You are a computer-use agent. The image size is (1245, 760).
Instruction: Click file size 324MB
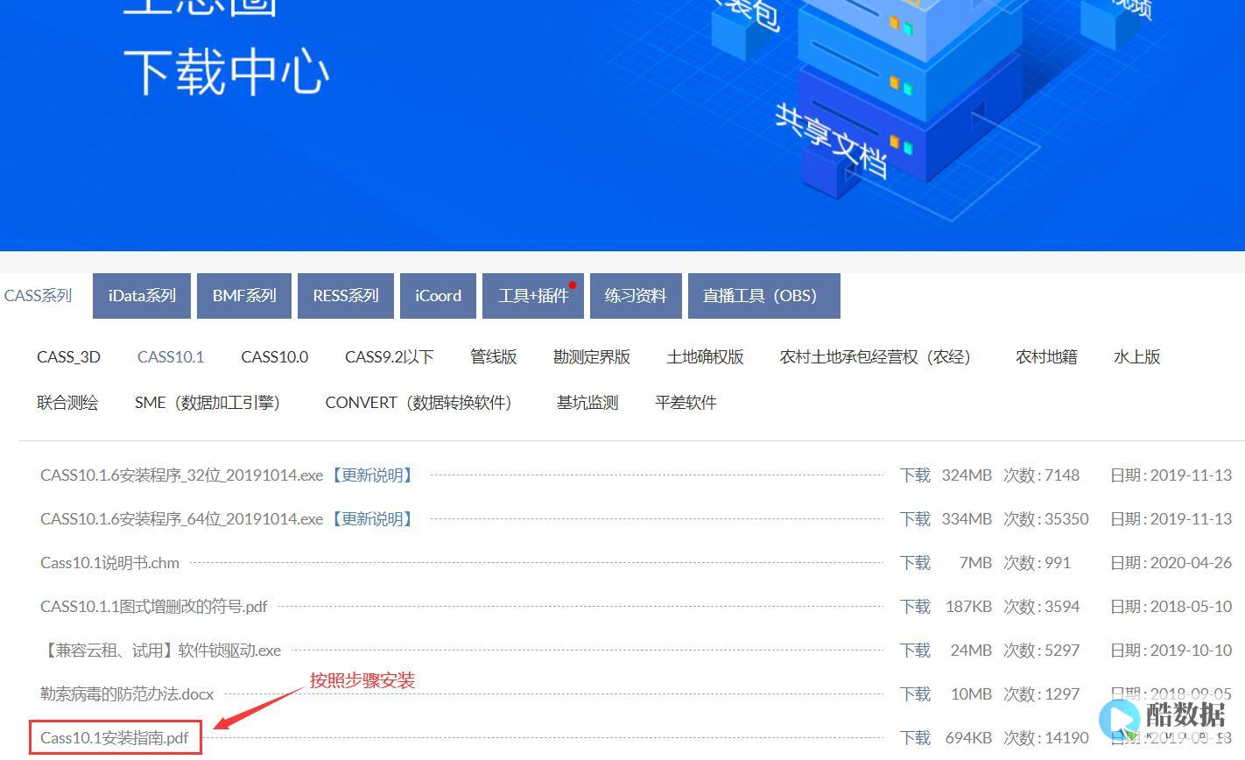point(967,475)
